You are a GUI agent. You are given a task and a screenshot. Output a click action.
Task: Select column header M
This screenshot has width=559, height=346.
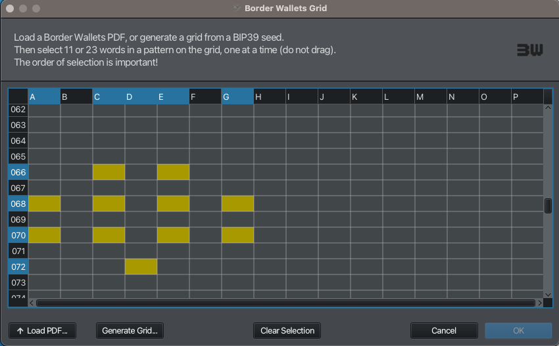pyautogui.click(x=431, y=97)
